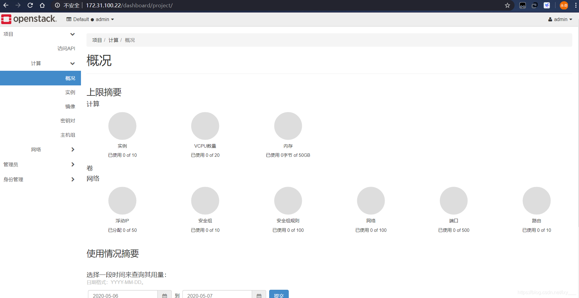579x298 pixels.
Task: Click the second browser extension icon
Action: 535,5
